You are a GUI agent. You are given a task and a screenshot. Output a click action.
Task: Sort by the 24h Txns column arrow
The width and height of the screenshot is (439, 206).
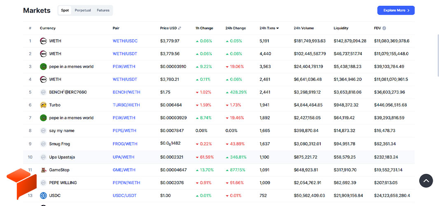coord(278,28)
